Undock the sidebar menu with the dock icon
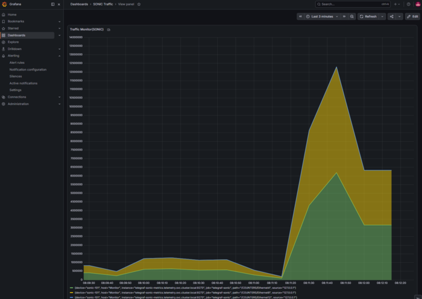The width and height of the screenshot is (422, 299). click(53, 4)
